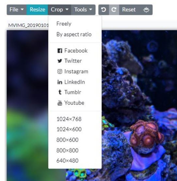Image resolution: width=177 pixels, height=181 pixels.
Task: Select the 1024×768 crop size
Action: (x=69, y=119)
